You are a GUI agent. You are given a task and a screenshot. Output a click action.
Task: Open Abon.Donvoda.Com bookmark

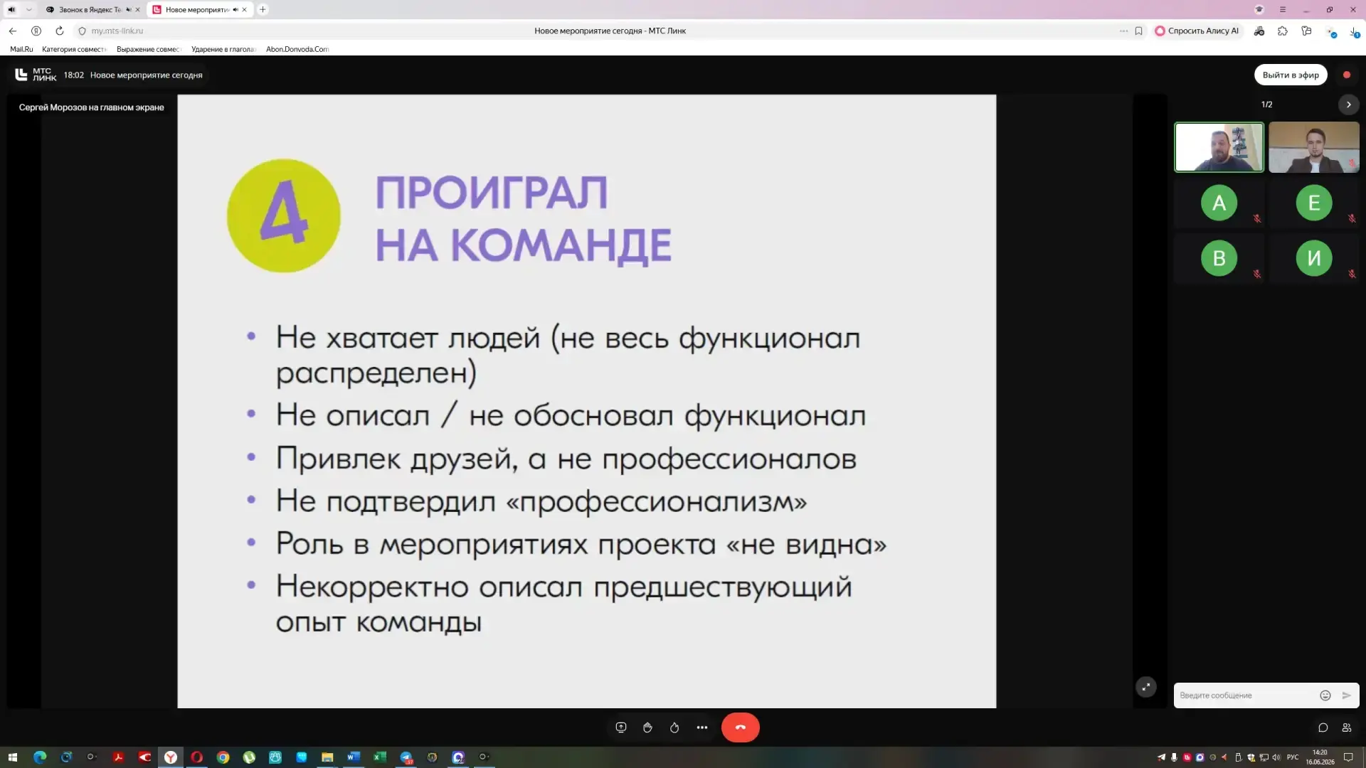point(297,49)
